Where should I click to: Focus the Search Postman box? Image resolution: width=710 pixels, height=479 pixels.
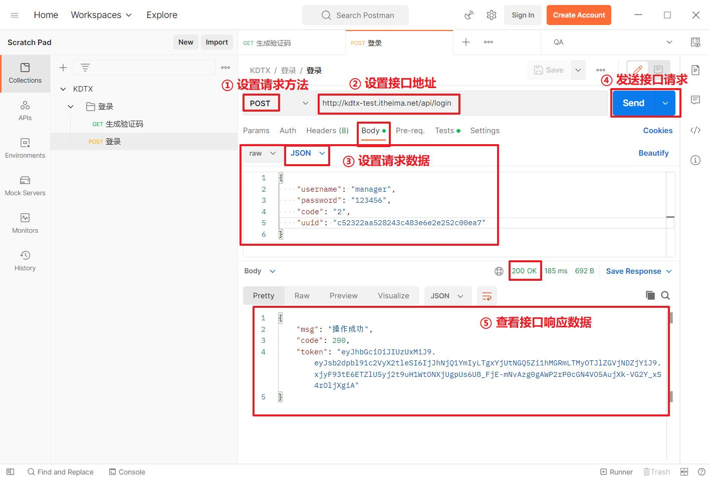tap(355, 15)
